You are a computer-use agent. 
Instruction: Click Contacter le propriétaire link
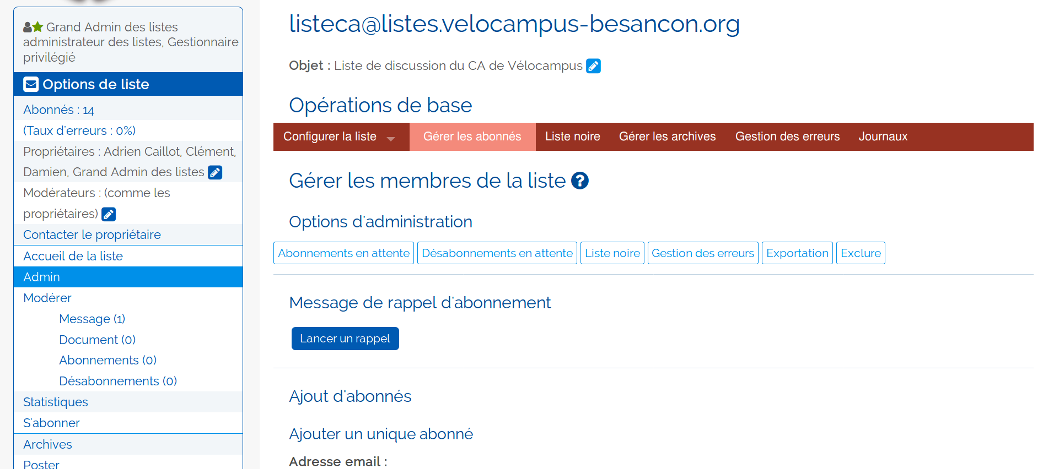[92, 234]
